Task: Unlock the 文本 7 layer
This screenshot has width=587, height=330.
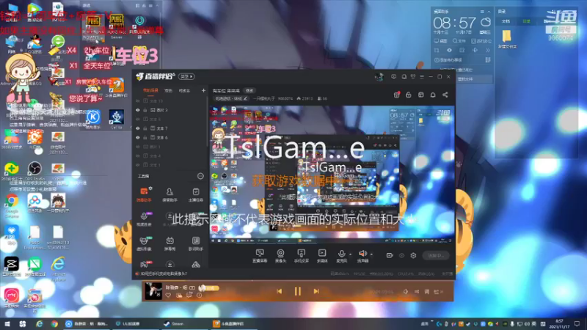Action: click(x=145, y=128)
